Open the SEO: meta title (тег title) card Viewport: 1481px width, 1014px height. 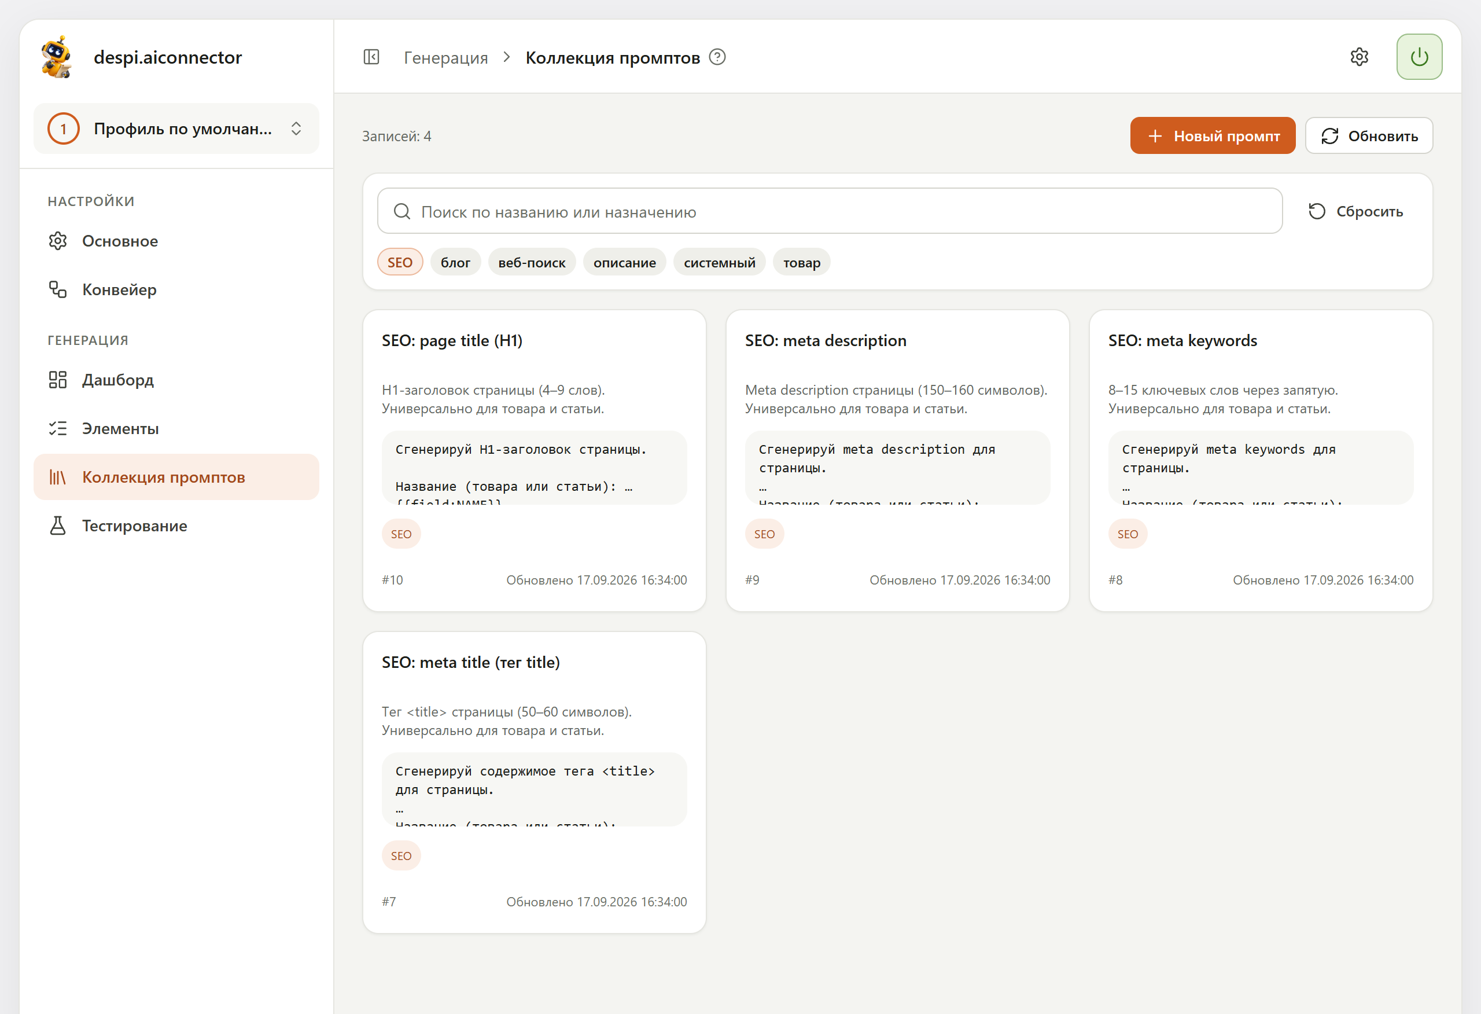click(534, 782)
